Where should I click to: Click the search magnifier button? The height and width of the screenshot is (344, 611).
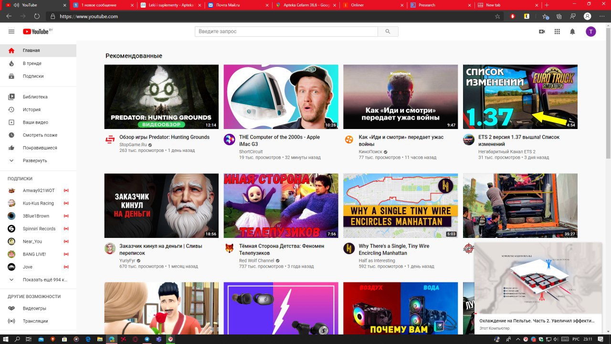tap(388, 32)
